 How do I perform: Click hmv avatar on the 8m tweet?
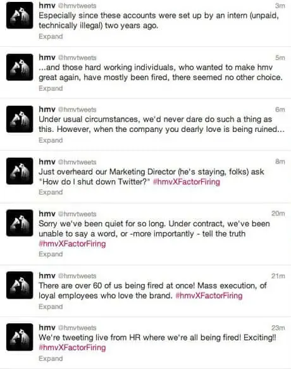20,171
